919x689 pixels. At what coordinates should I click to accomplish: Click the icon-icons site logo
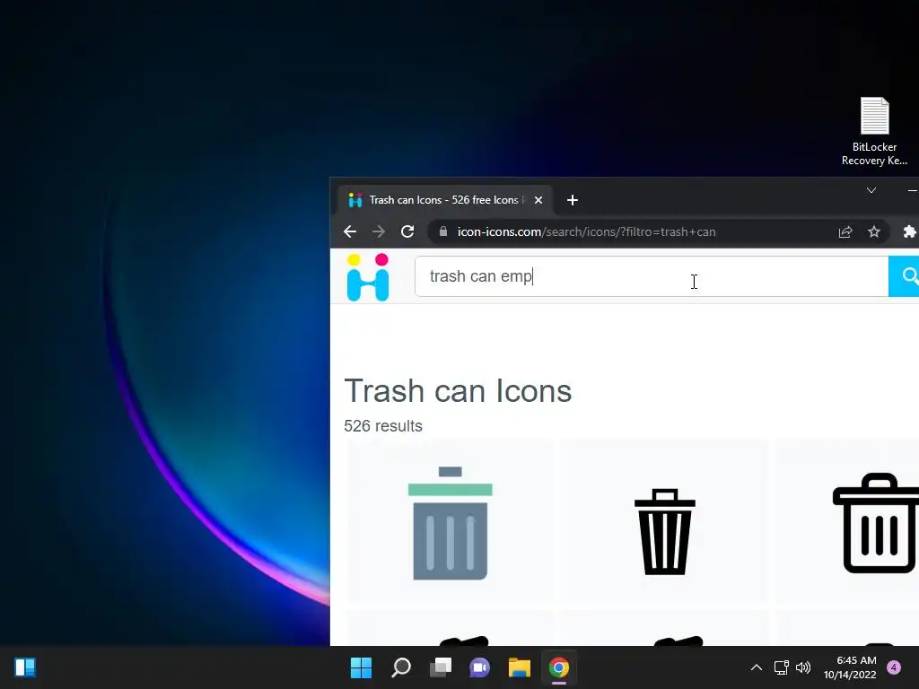click(x=368, y=277)
